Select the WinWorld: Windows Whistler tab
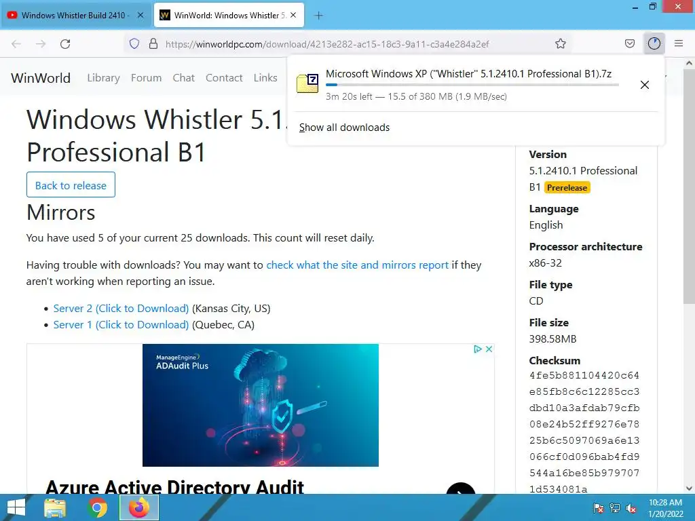This screenshot has height=521, width=695. pyautogui.click(x=229, y=15)
